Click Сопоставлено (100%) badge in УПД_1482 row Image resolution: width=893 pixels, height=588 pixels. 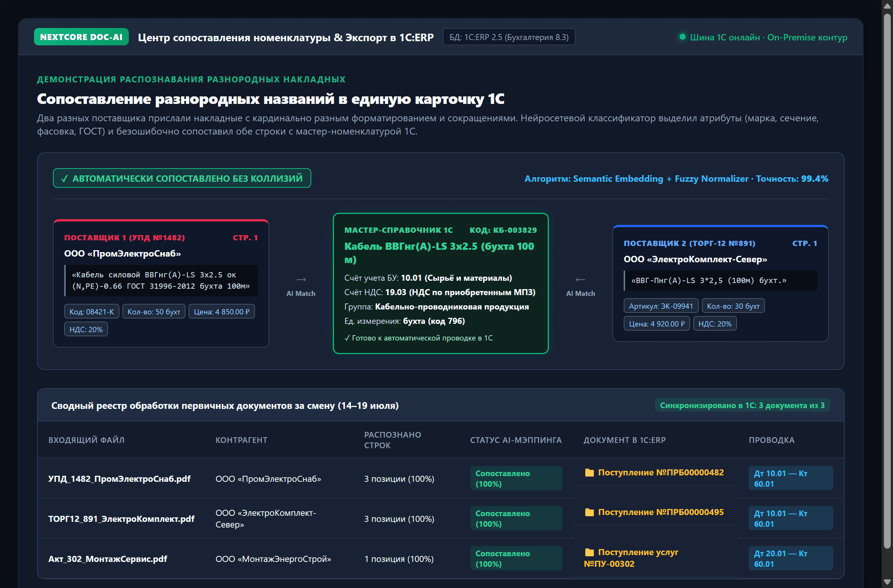click(516, 478)
